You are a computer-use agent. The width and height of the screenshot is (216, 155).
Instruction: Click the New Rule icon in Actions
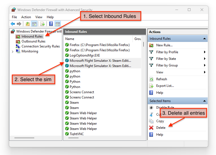point(151,45)
